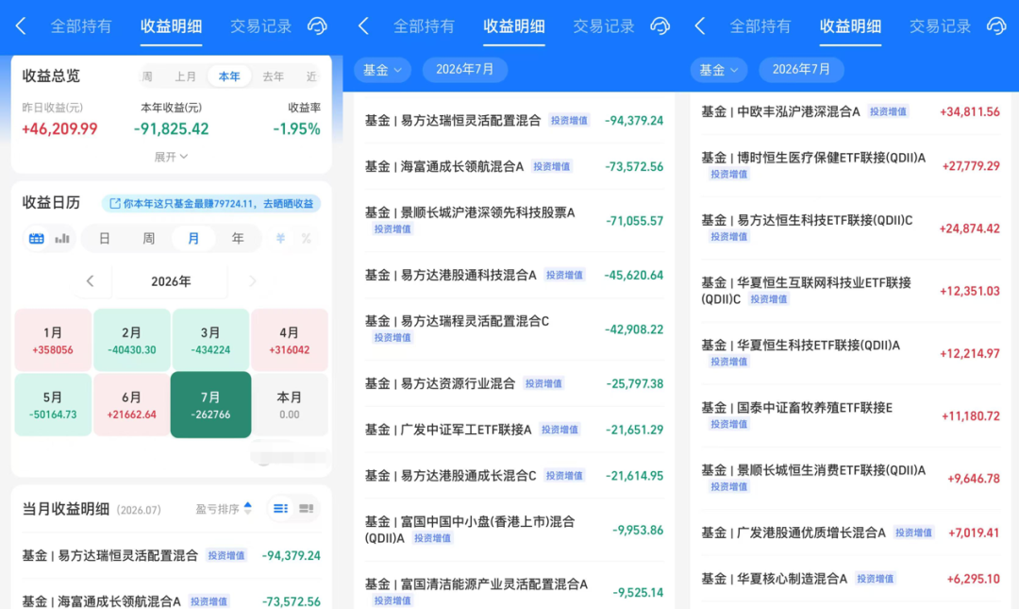Screen dimensions: 1019x609
Task: Open 全部持有 tab in left panel
Action: (x=81, y=26)
